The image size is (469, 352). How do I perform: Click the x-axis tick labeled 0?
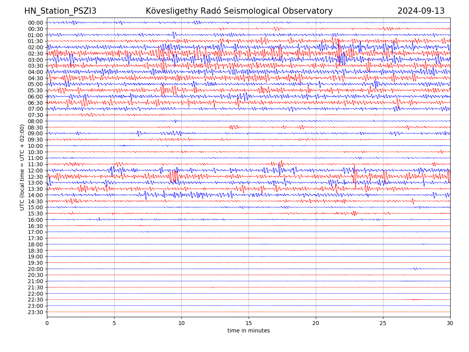click(47, 323)
